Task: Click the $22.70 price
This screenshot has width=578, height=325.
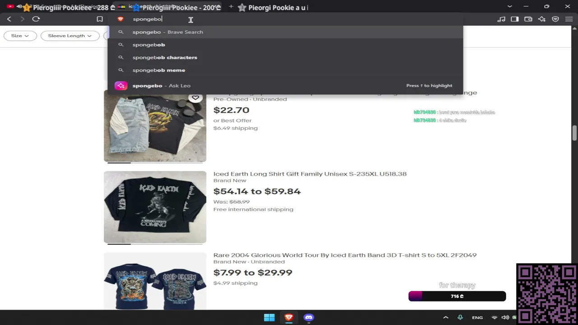Action: point(231,110)
